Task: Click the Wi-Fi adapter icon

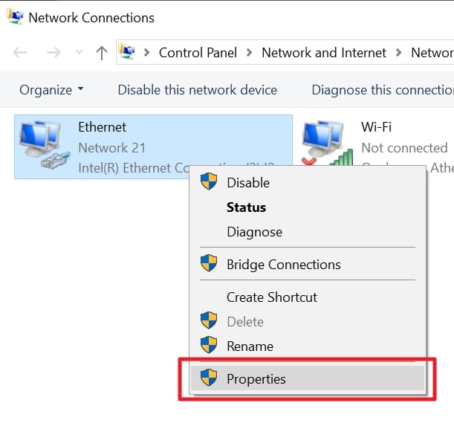Action: click(327, 143)
